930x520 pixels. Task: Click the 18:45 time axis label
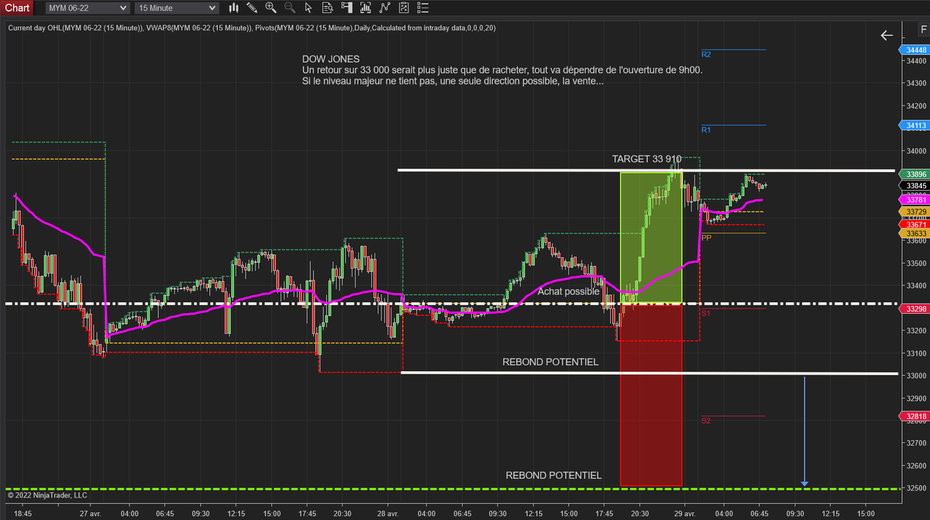[23, 513]
